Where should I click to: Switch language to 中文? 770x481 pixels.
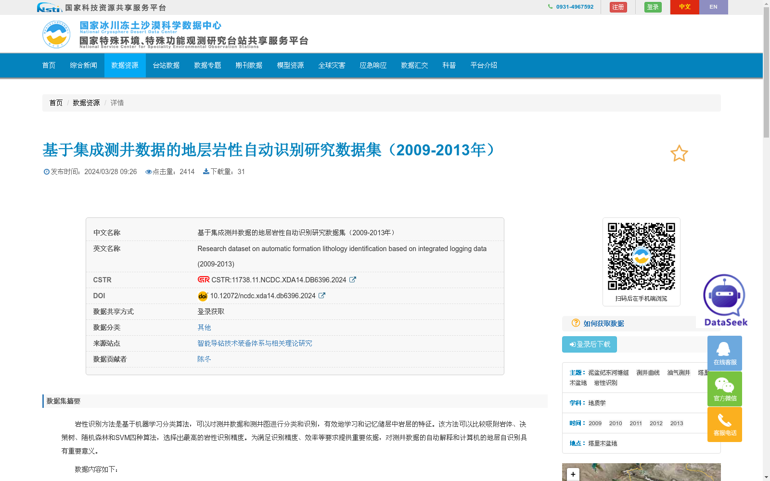(685, 7)
